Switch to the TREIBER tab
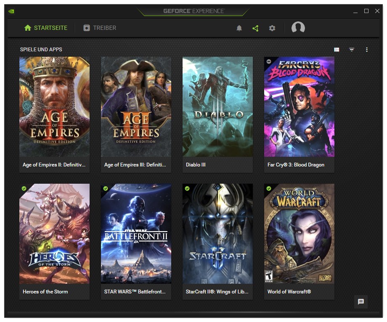Viewport: 387px width, 322px height. point(100,28)
